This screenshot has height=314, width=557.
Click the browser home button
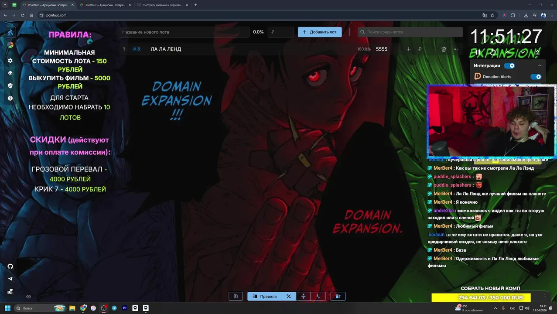31,15
